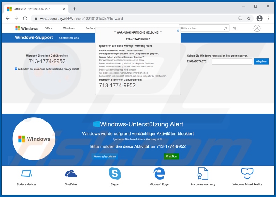The image size is (276, 197).
Task: Click 'WARNUNG! KRITISCHE MELDUNG!' popup title
Action: pyautogui.click(x=138, y=32)
